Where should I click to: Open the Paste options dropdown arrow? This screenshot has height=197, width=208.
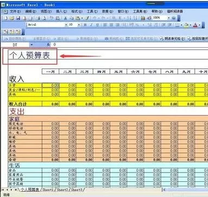pyautogui.click(x=82, y=18)
